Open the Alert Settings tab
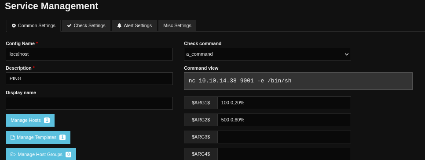This screenshot has height=160, width=425. tap(134, 26)
